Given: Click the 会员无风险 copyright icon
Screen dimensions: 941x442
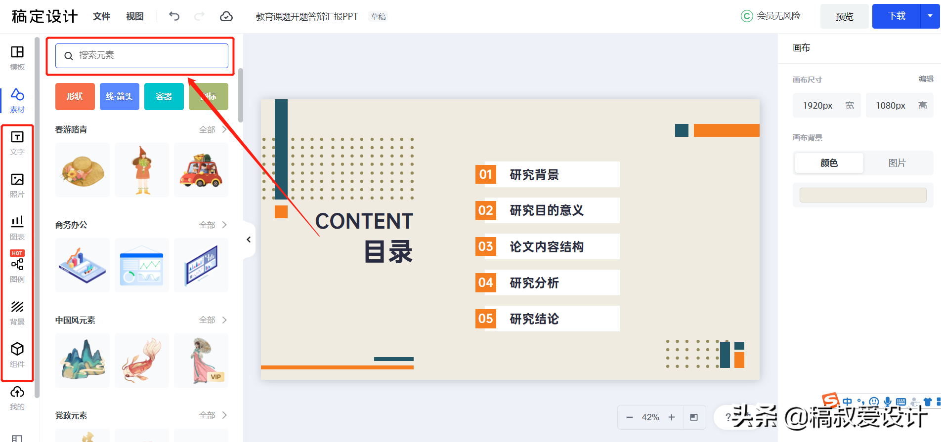Looking at the screenshot, I should tap(747, 16).
